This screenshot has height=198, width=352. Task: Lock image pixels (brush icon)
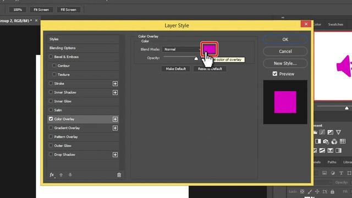[310, 191]
